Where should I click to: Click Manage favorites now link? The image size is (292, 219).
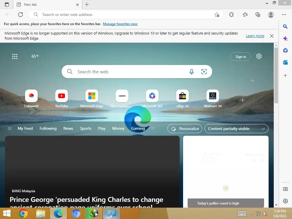[x=120, y=24]
